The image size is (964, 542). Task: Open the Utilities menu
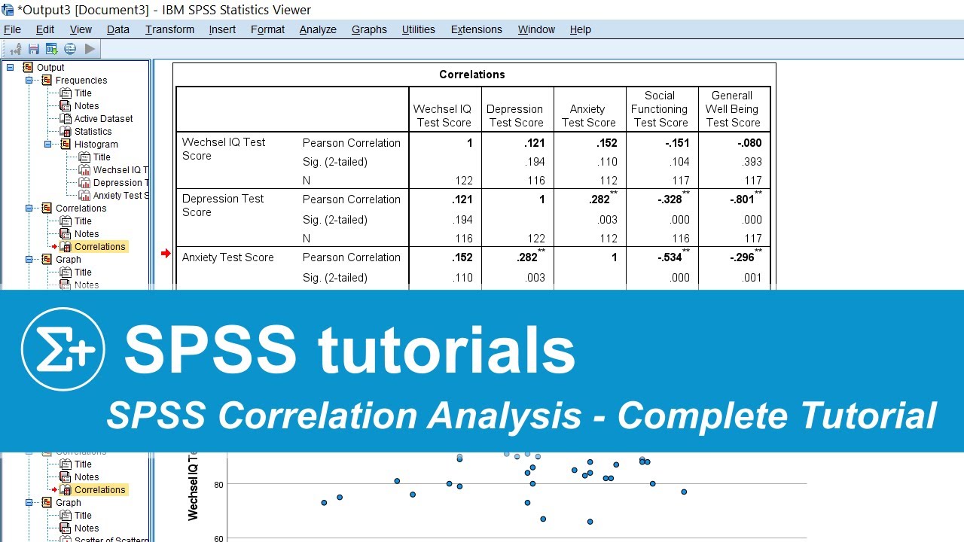pyautogui.click(x=418, y=29)
